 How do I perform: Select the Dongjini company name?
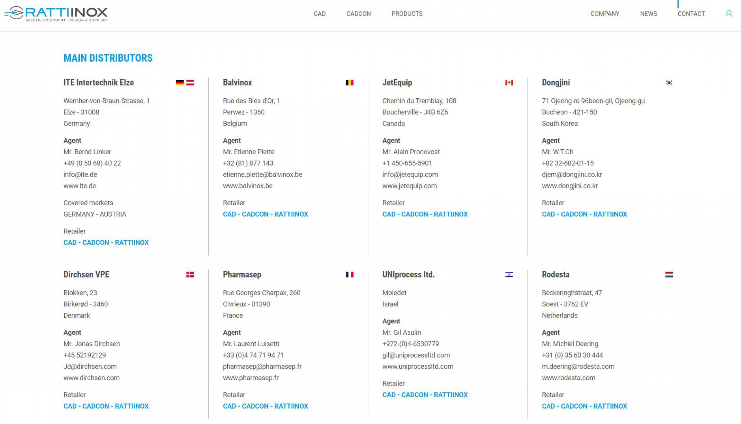point(556,83)
